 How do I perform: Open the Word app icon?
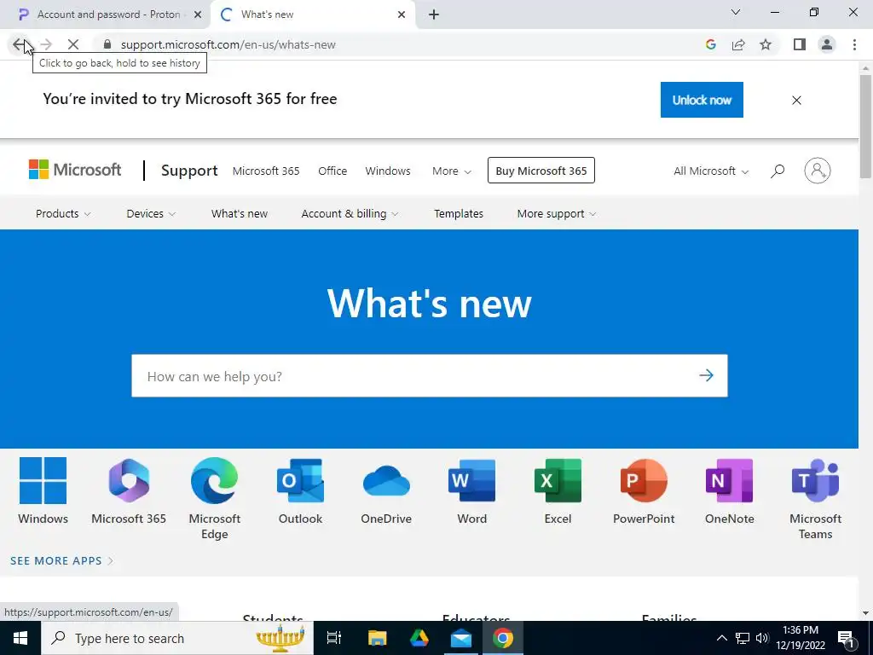click(471, 481)
